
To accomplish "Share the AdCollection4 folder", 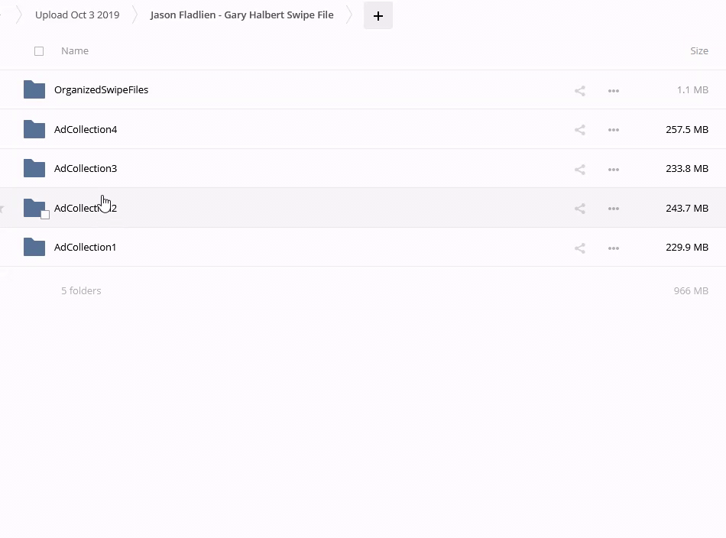I will (579, 130).
